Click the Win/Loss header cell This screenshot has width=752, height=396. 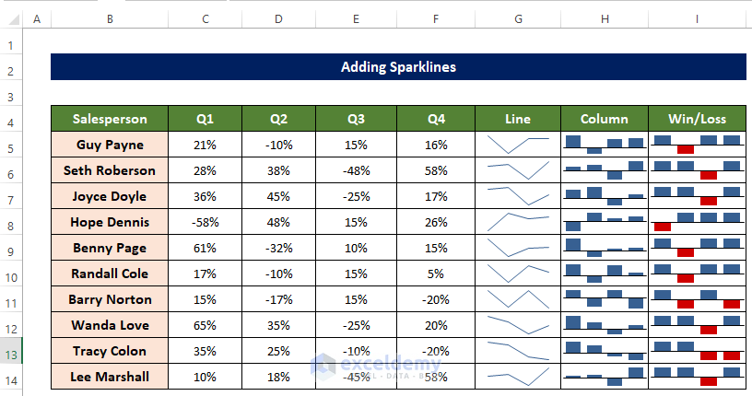click(697, 119)
